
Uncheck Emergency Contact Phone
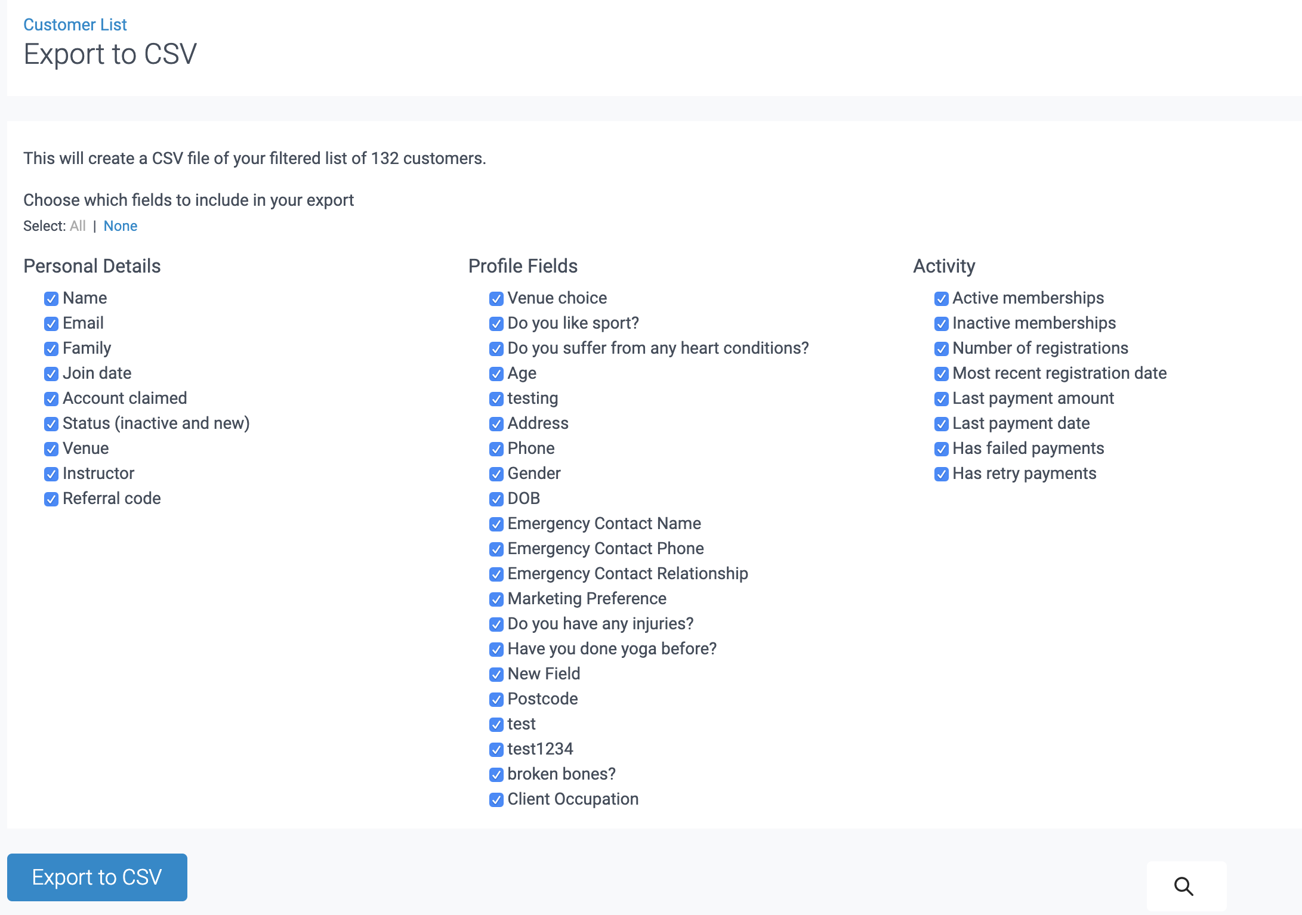(496, 549)
